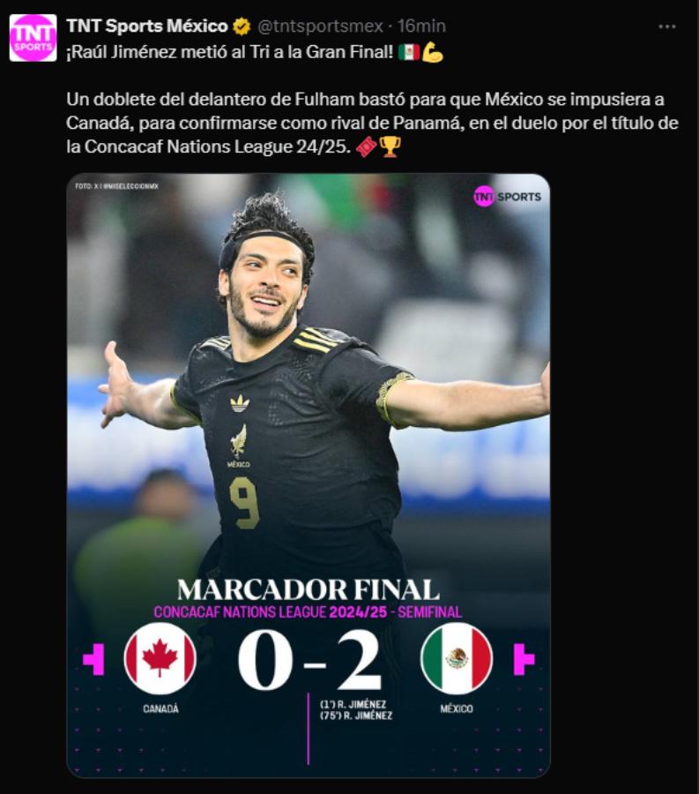Click the trophy emoji in the tweet

(x=390, y=146)
